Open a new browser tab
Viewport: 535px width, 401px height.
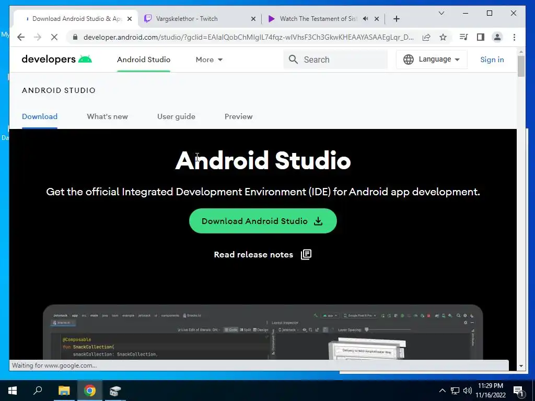click(396, 19)
